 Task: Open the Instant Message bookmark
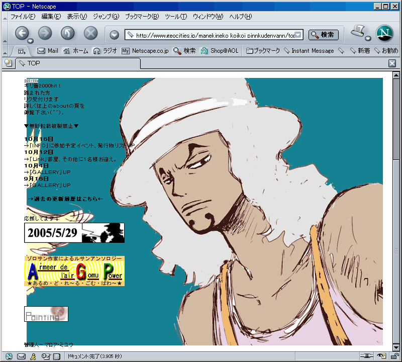(309, 51)
